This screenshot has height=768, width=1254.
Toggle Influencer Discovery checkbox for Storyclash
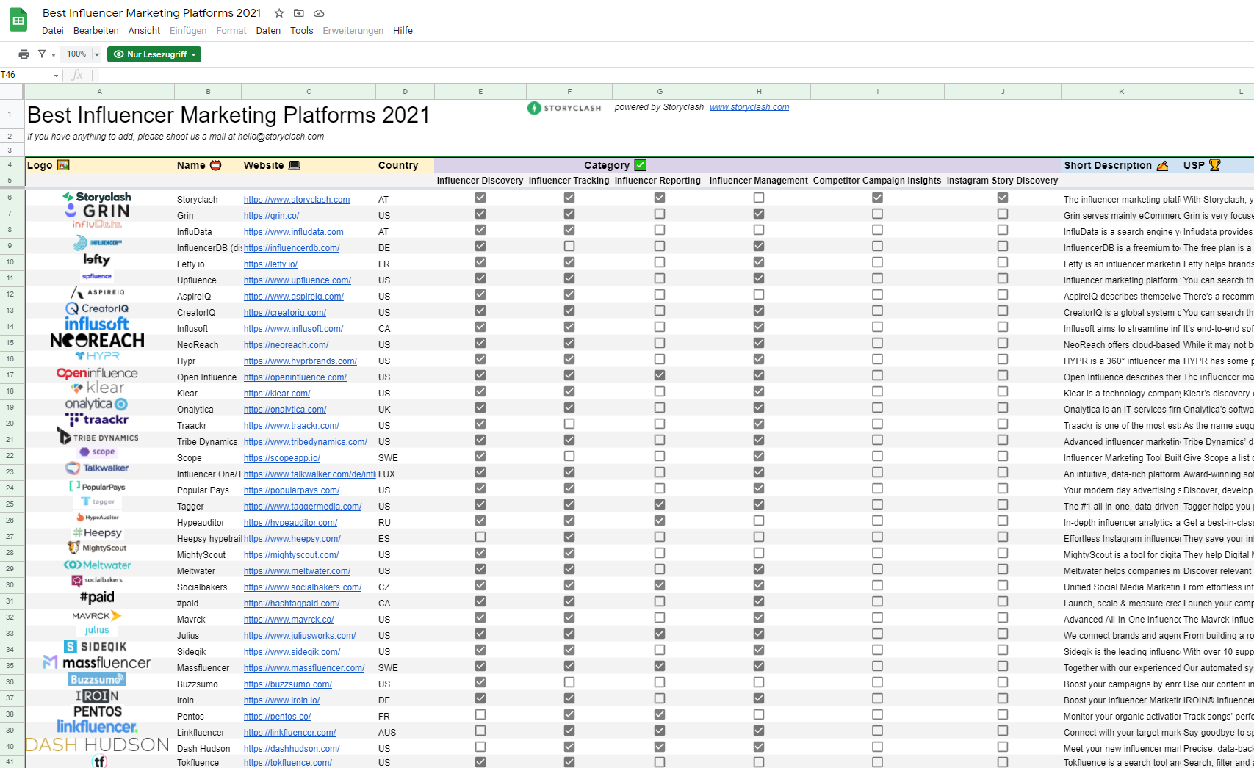[480, 198]
